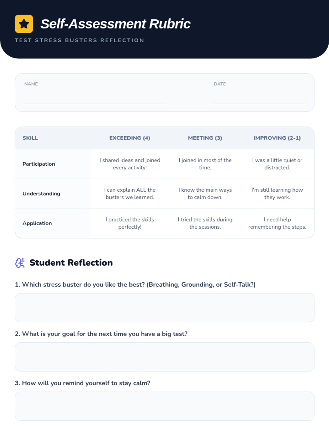329x438 pixels.
Task: Click the Self-Assessment Rubric title
Action: (x=115, y=24)
